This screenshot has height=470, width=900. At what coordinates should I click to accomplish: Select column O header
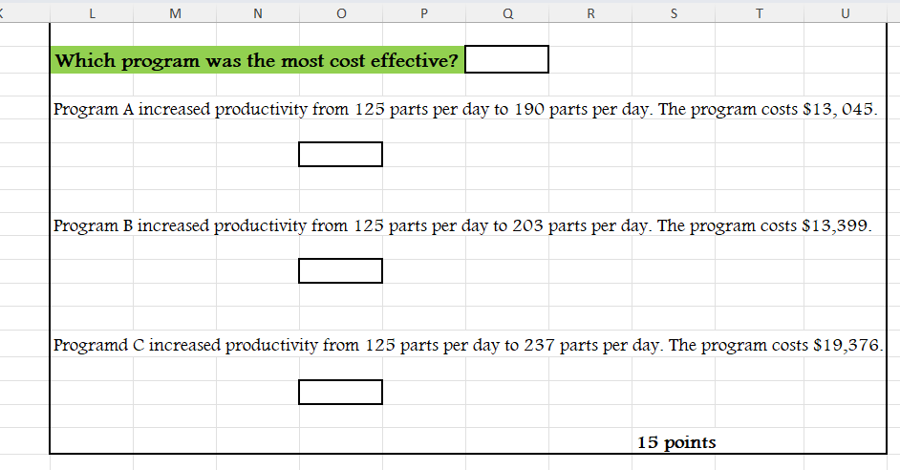341,13
